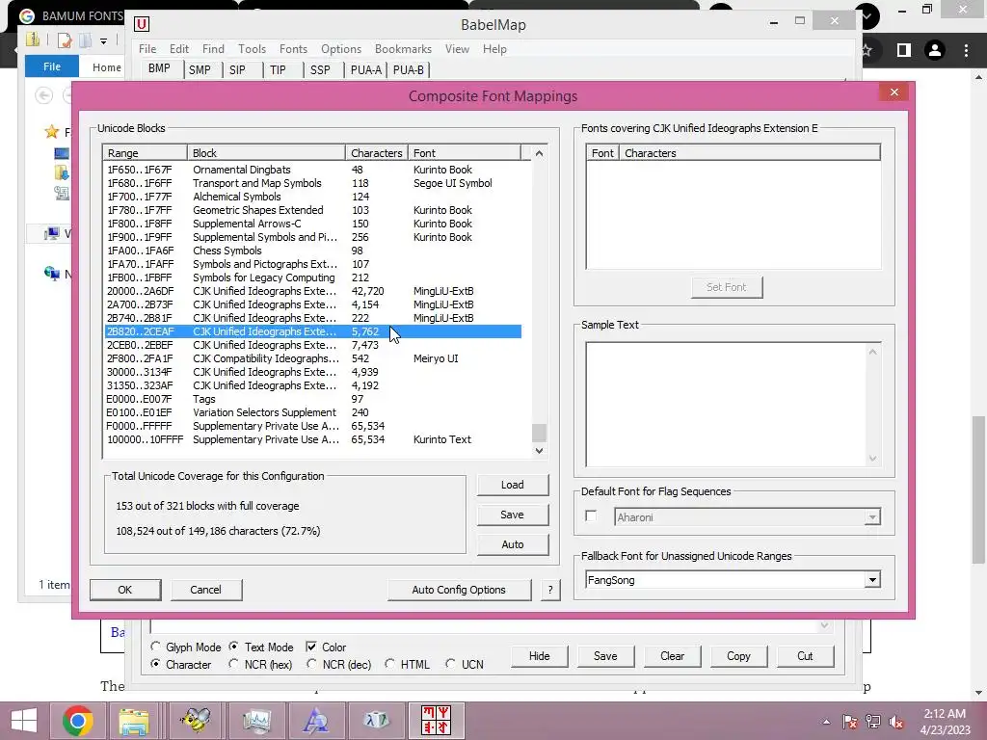Click the OK button
The image size is (987, 740).
(125, 590)
